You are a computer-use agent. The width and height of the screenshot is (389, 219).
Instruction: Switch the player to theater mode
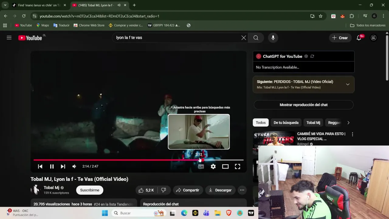coord(225,166)
